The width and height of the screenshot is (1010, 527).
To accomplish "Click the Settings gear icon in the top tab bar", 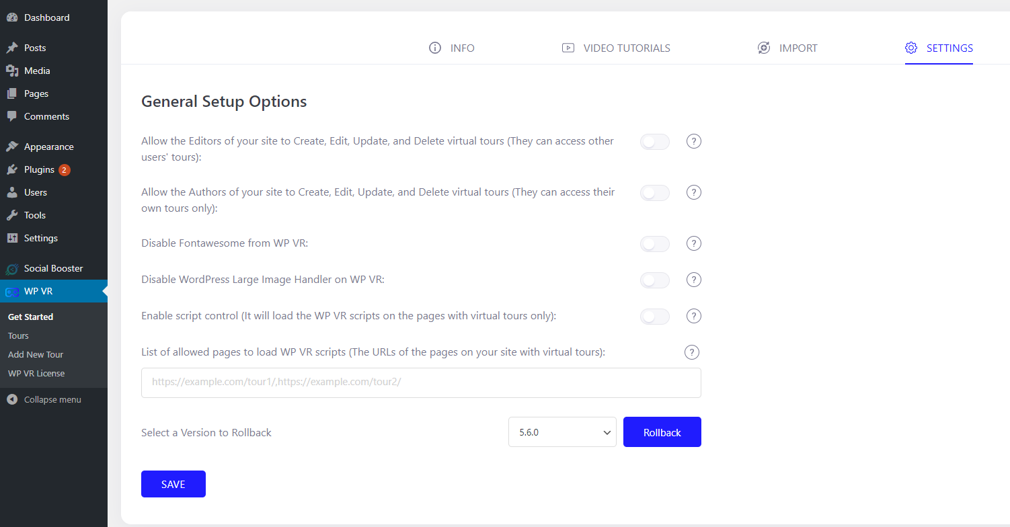I will (911, 48).
